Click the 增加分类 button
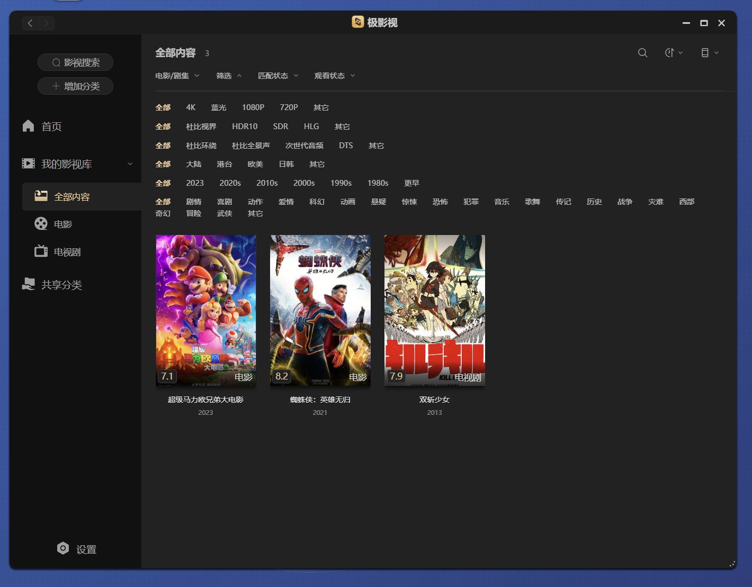This screenshot has height=587, width=752. coord(75,86)
